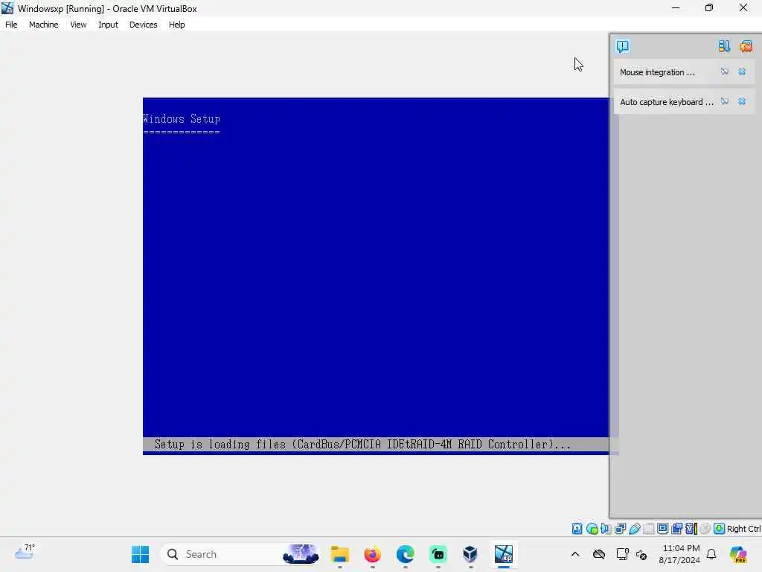Open the Help menu
Screen dimensions: 762x572
pyautogui.click(x=177, y=25)
